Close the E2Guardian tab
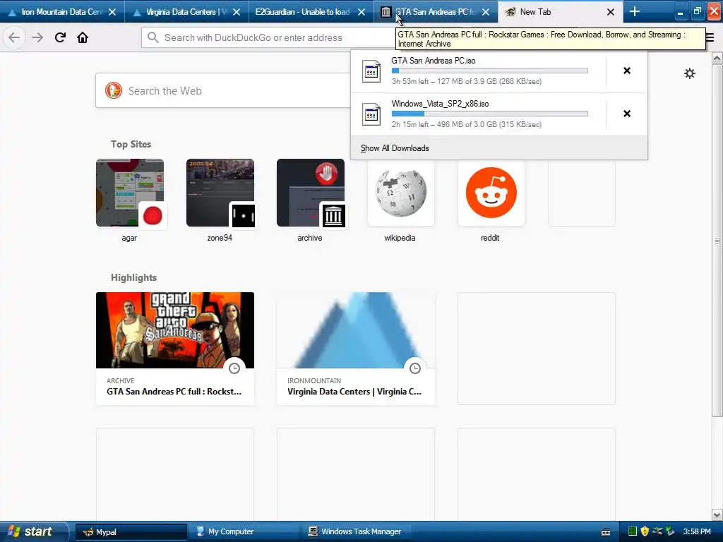723x542 pixels. pos(361,12)
